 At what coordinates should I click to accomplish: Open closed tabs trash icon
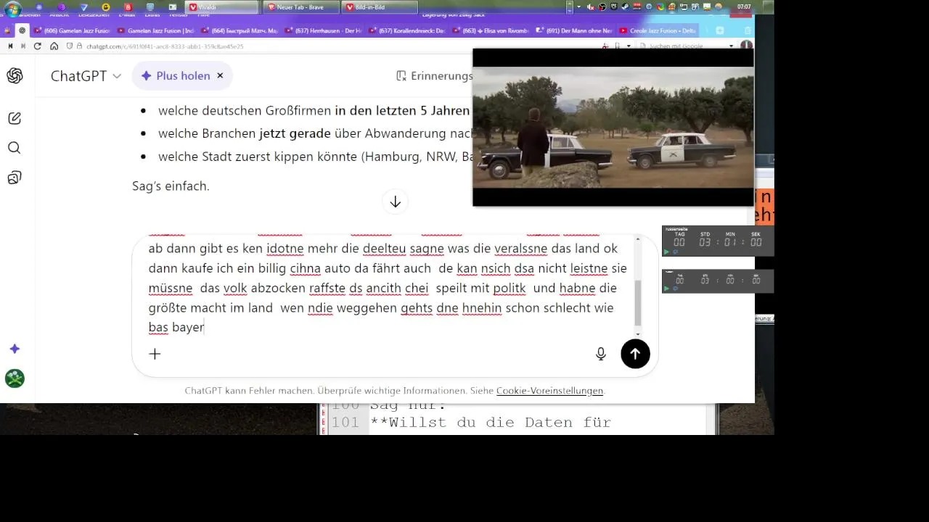pyautogui.click(x=748, y=30)
